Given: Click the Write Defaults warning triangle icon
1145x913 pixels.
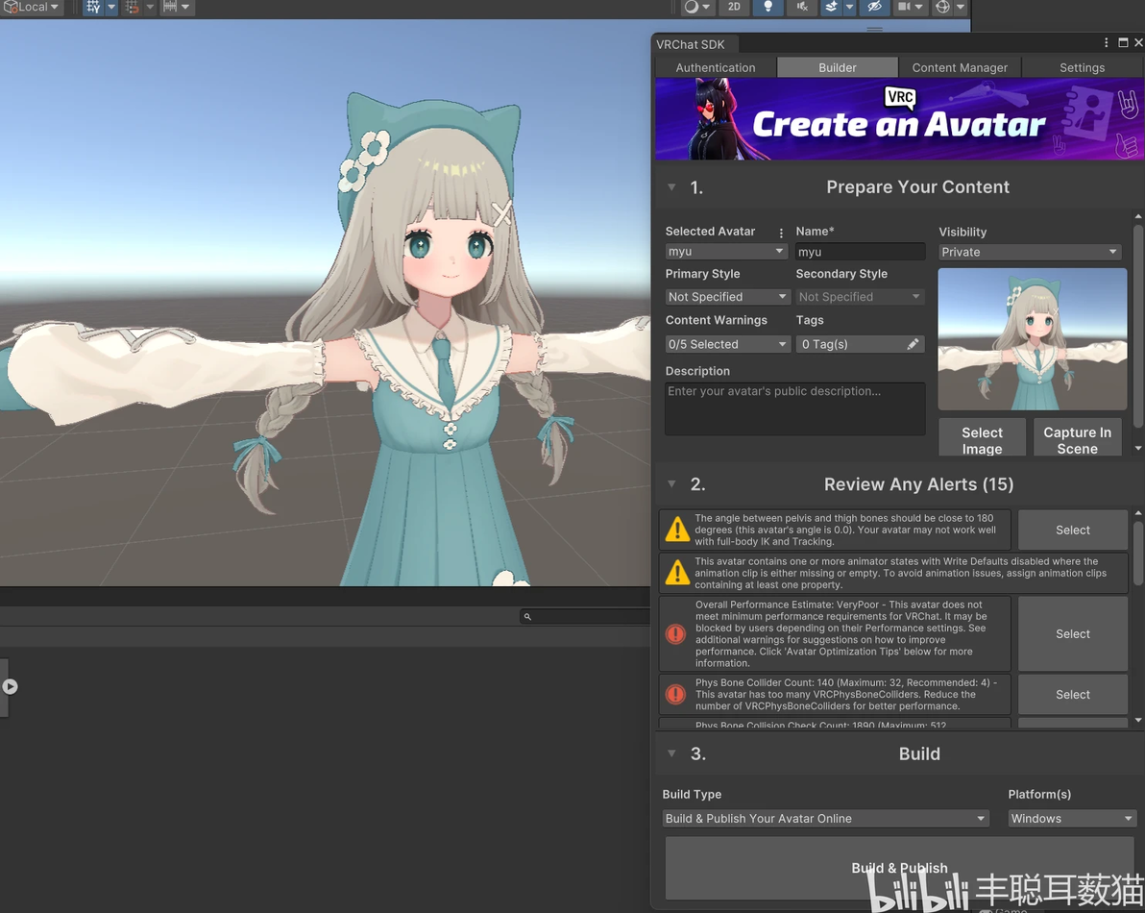Looking at the screenshot, I should [x=677, y=573].
